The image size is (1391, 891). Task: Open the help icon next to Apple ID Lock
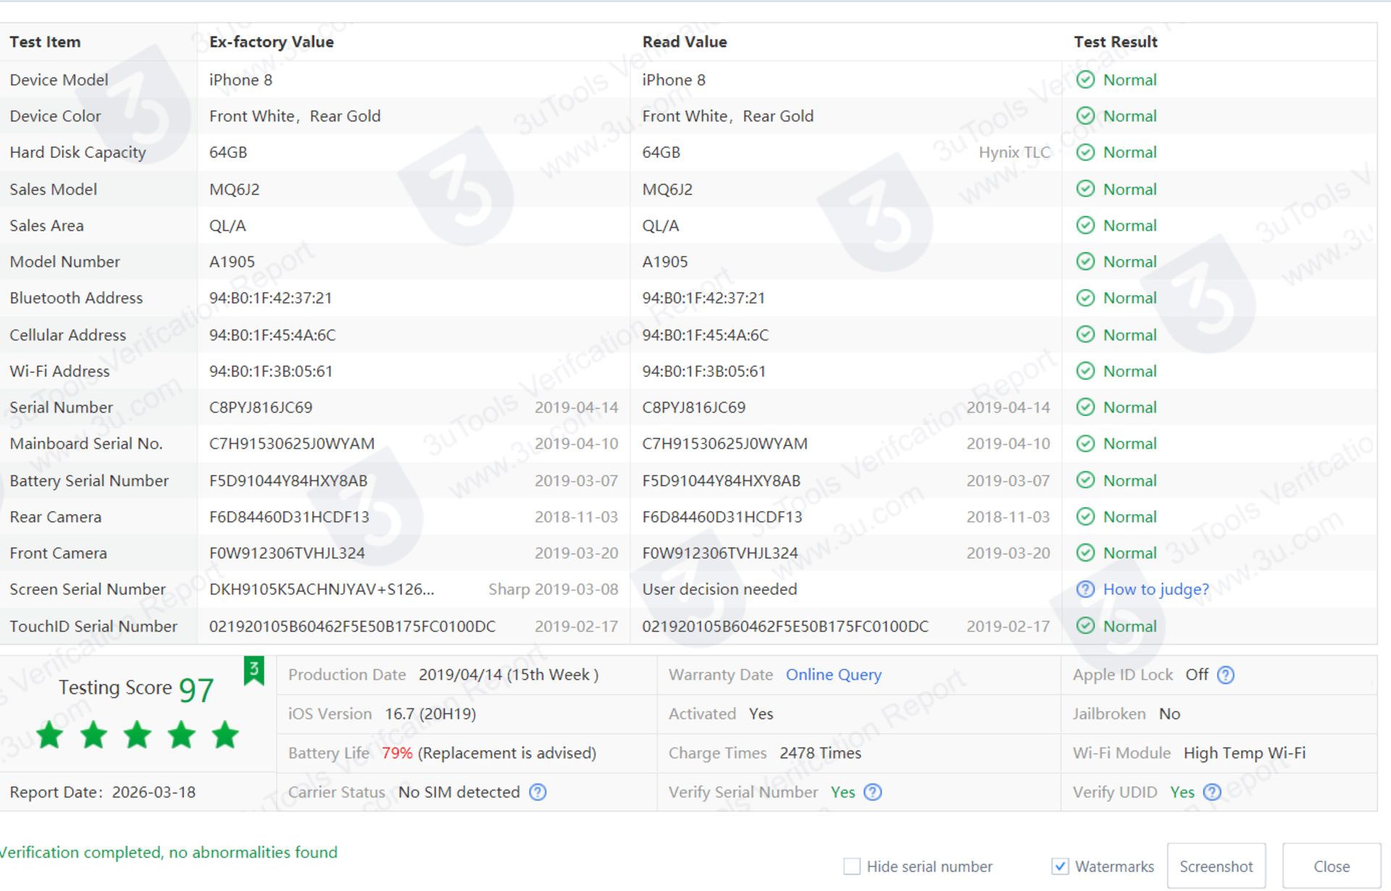[1225, 675]
